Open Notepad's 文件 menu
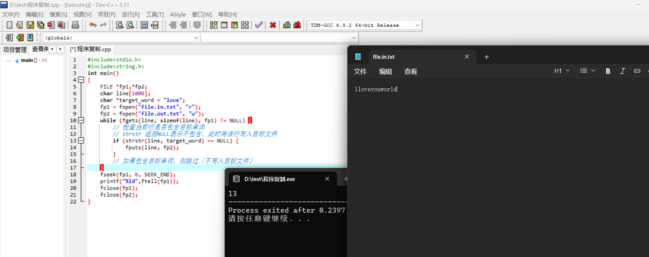Image resolution: width=649 pixels, height=257 pixels. coord(360,71)
